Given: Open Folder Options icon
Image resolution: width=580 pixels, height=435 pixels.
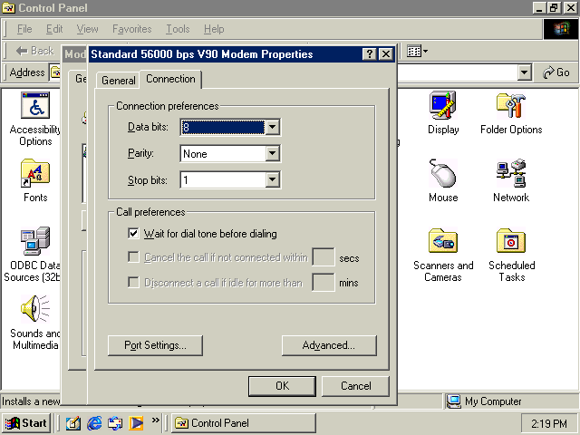Looking at the screenshot, I should click(511, 105).
